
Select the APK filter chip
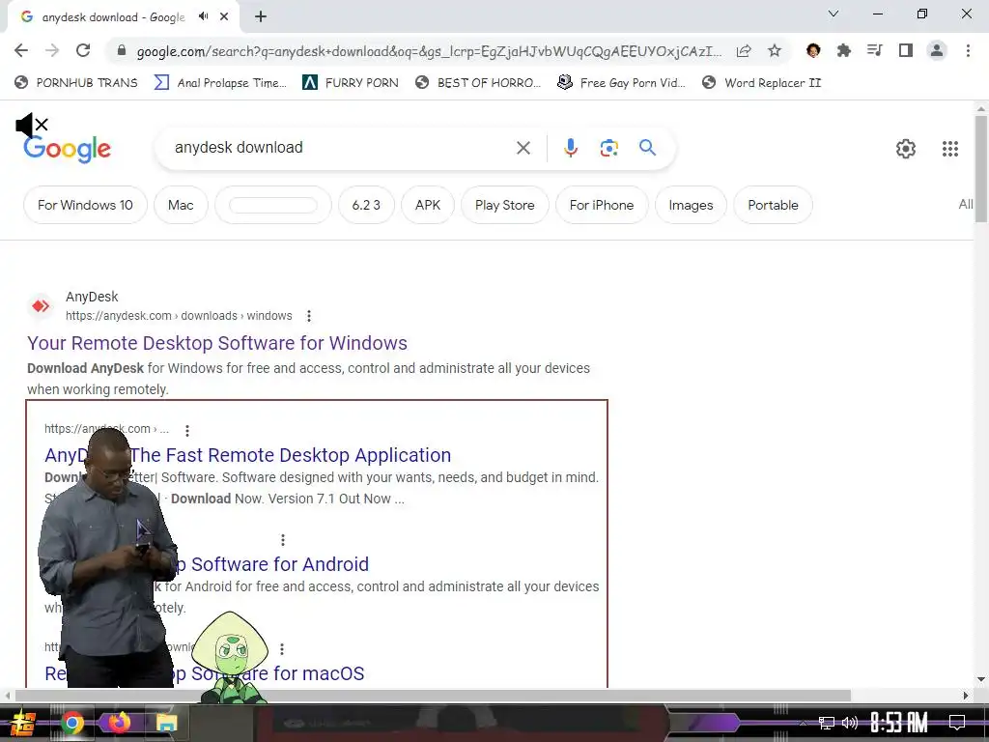tap(428, 205)
